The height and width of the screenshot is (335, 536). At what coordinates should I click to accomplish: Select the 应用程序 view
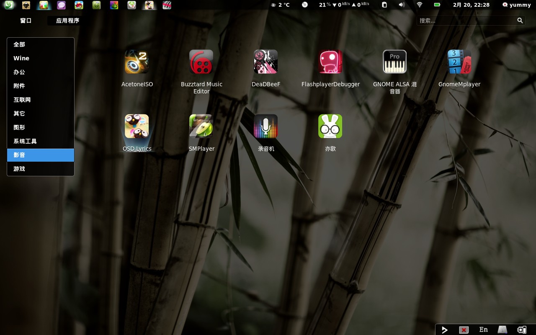(67, 21)
